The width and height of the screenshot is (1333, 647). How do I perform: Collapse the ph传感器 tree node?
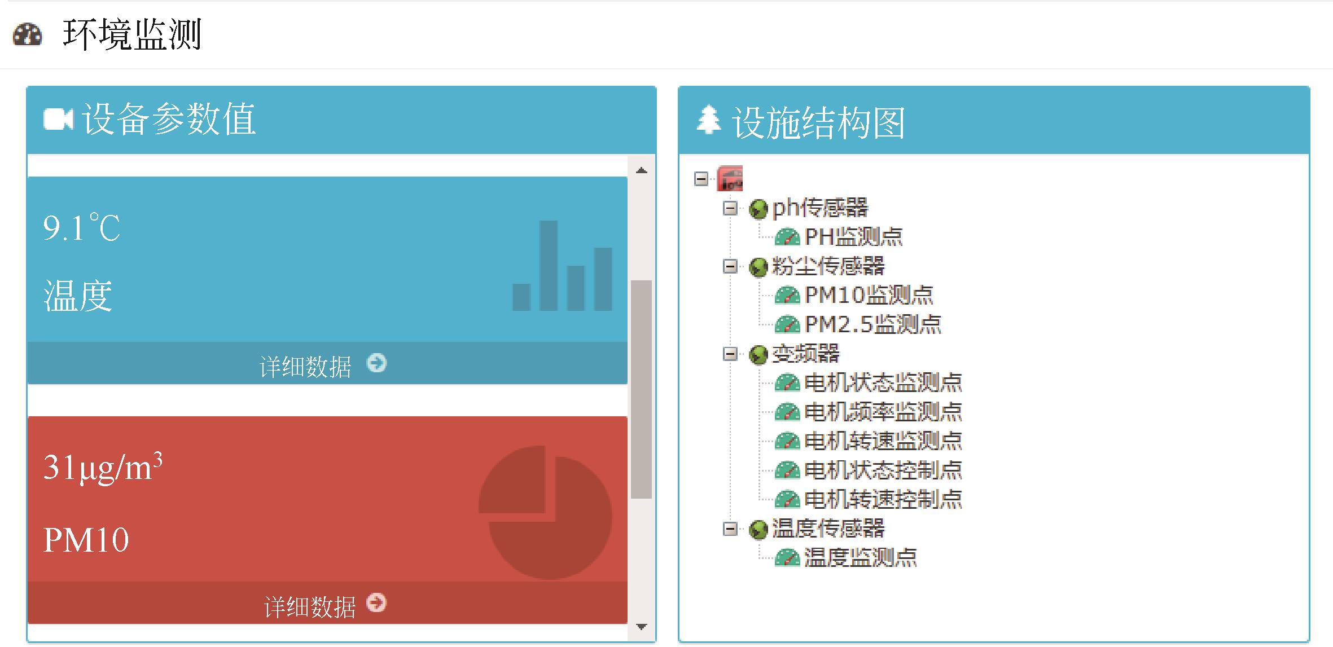[730, 209]
